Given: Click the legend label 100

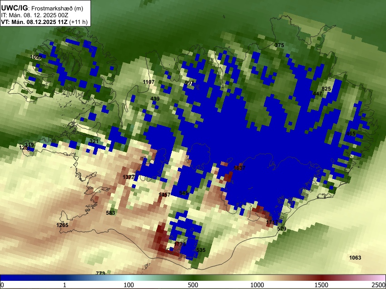Looking at the screenshot, I should (x=129, y=285).
